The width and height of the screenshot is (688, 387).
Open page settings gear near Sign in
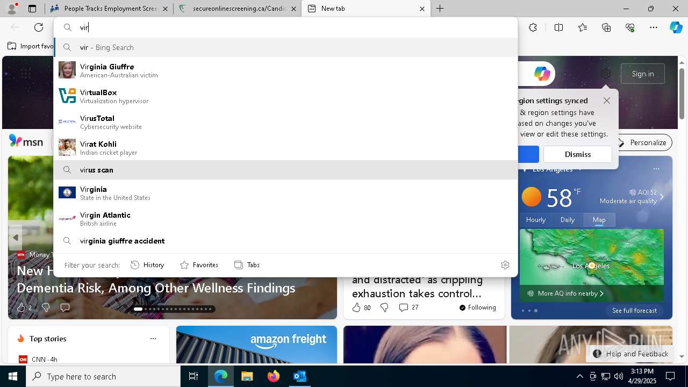pyautogui.click(x=606, y=74)
